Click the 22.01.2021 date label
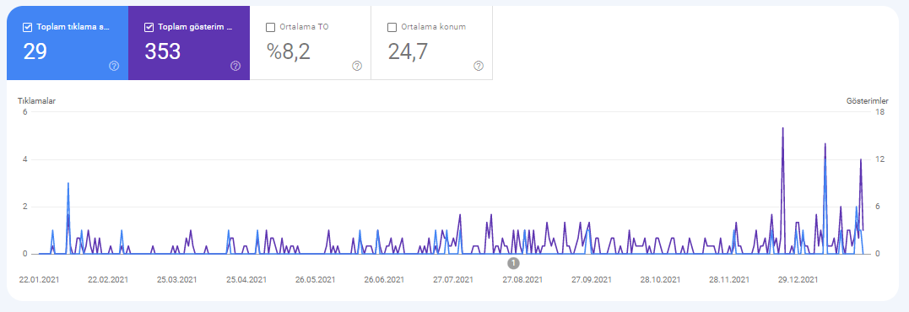 (39, 280)
